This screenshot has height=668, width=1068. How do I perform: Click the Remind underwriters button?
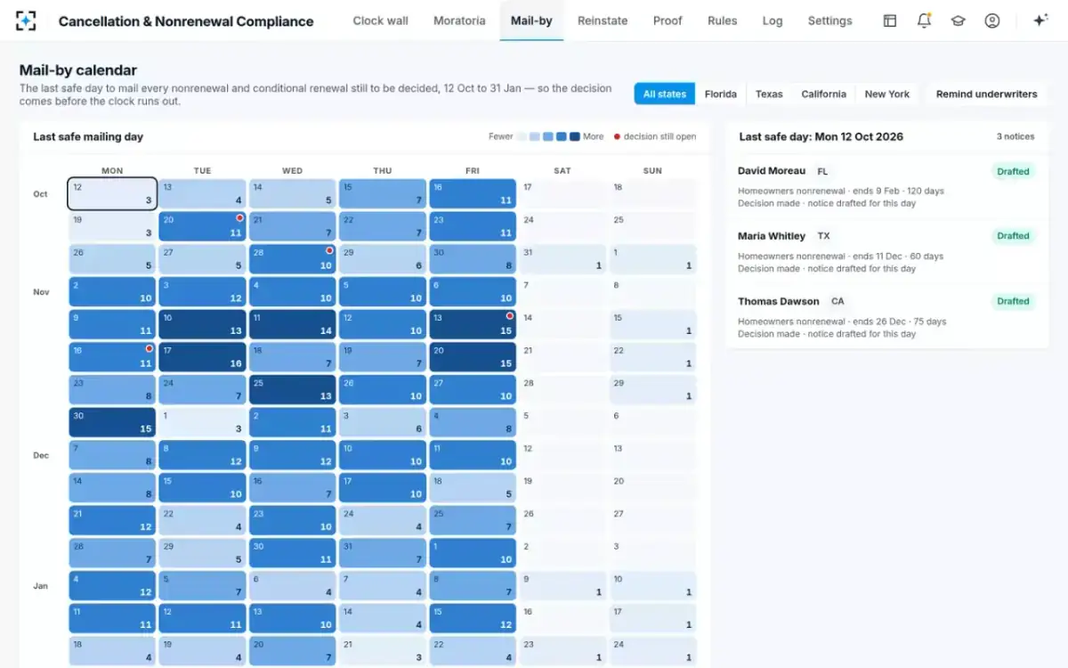986,94
